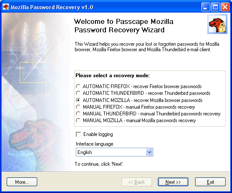Screen dimensions: 232x193
Task: Select AUTOMATIC THUNDERBIRD recovery mode
Action: click(x=78, y=93)
